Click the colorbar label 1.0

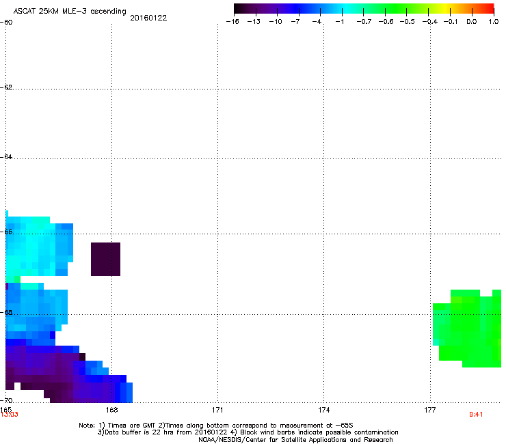pyautogui.click(x=494, y=22)
